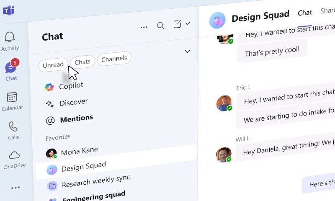Image resolution: width=335 pixels, height=201 pixels.
Task: Open Copilot in chat list
Action: pos(70,86)
